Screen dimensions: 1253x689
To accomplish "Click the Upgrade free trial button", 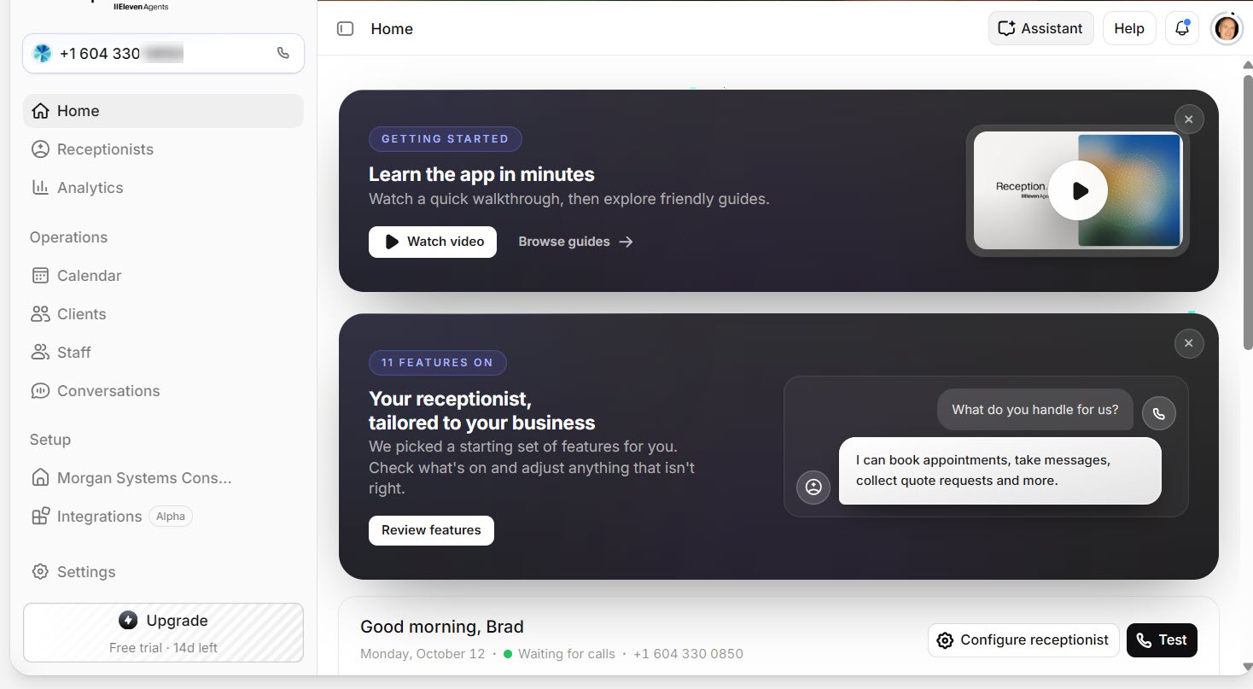I will pos(163,633).
